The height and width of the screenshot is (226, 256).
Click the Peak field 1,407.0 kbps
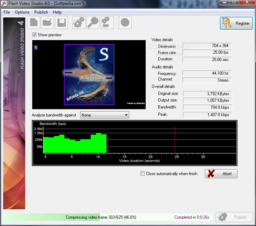click(208, 115)
